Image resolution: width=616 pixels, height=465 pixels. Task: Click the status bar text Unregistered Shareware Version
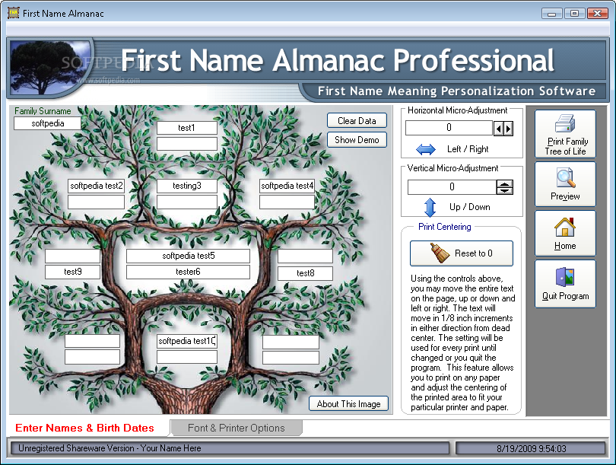click(x=110, y=448)
